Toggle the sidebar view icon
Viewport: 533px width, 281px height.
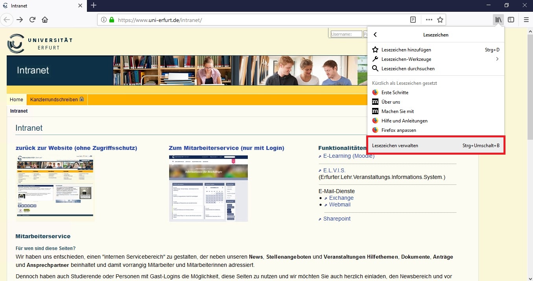click(511, 20)
